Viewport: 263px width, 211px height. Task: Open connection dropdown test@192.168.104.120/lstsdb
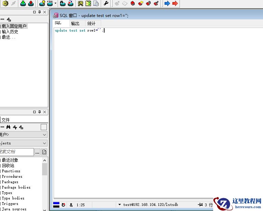[119, 205]
